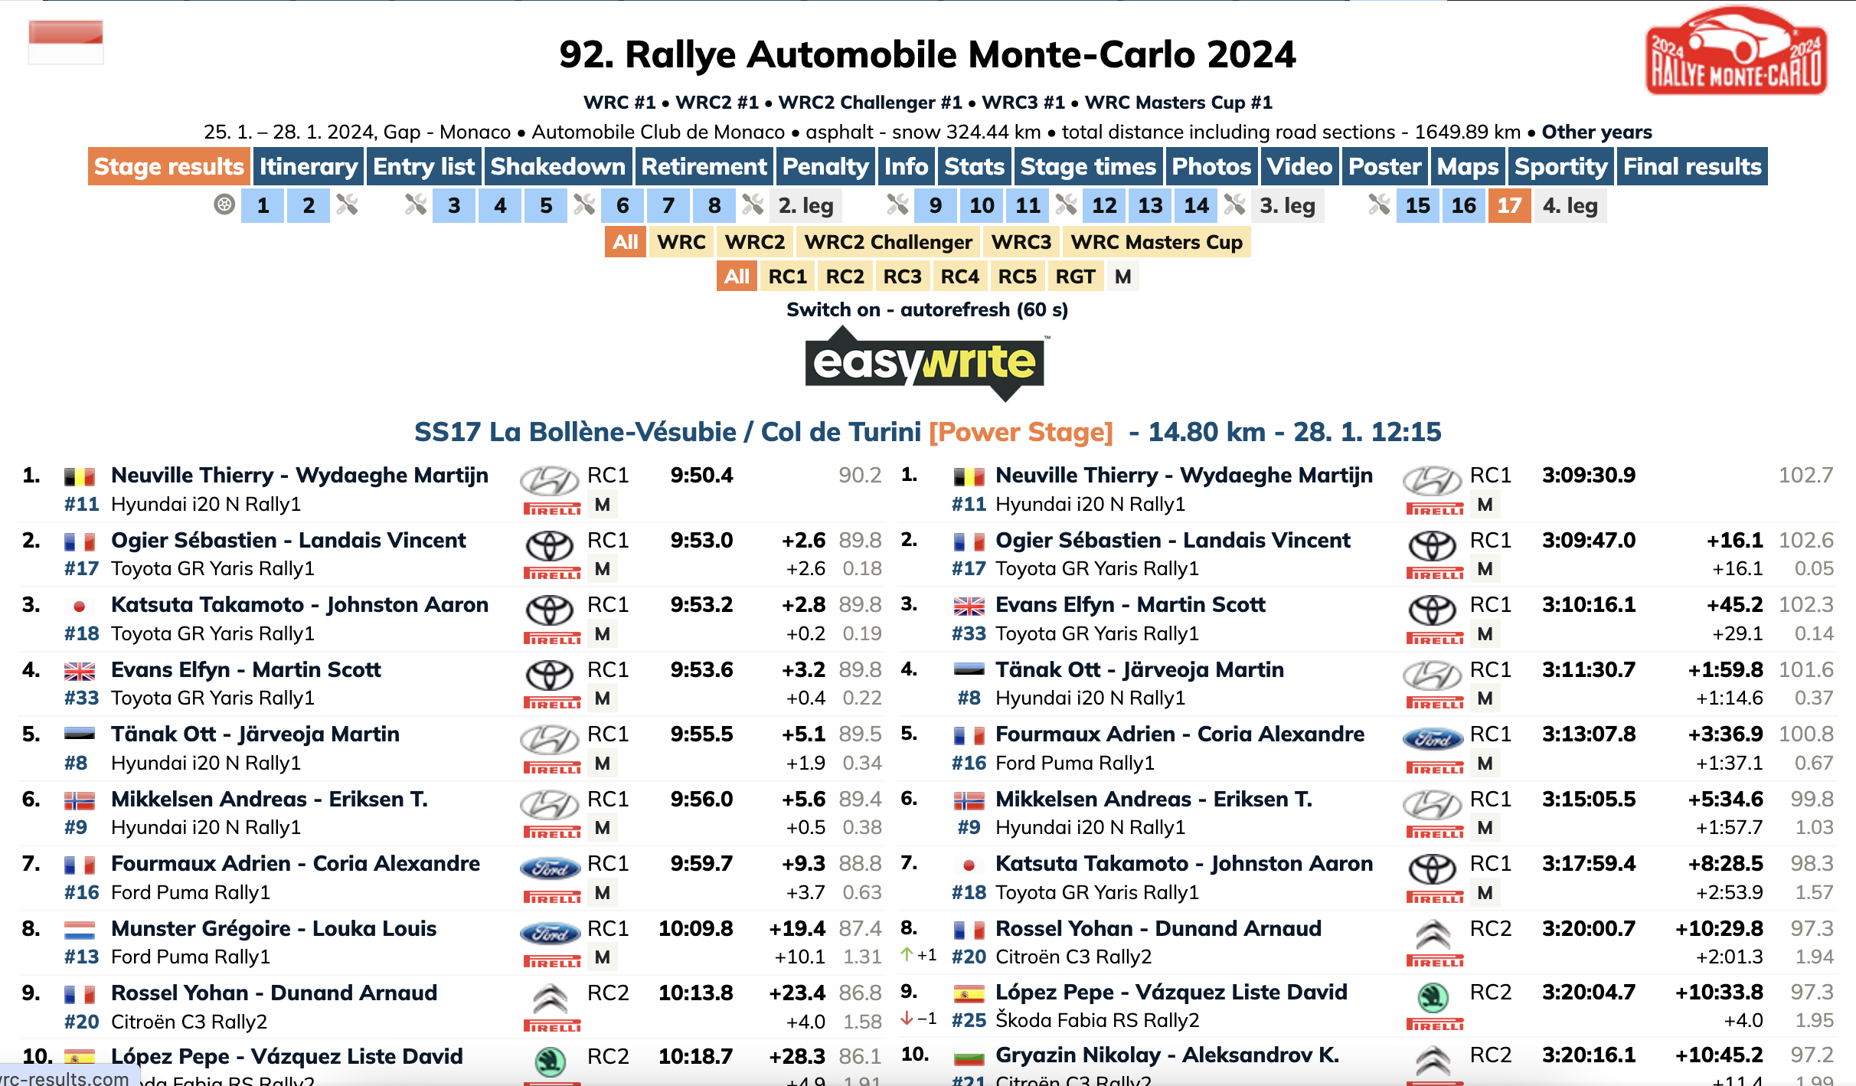
Task: Switch to the Itinerary tab
Action: pos(309,166)
